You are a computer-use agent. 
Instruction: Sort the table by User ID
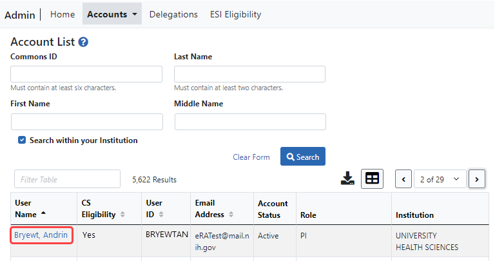pos(160,214)
